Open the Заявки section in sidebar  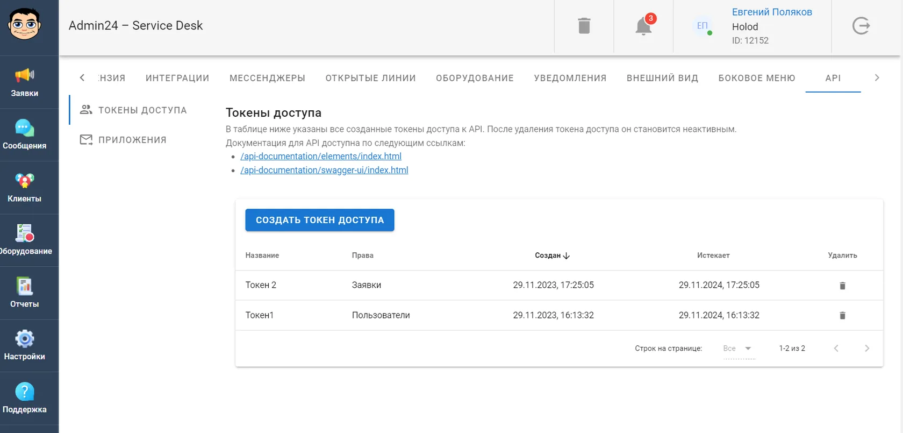pyautogui.click(x=25, y=82)
